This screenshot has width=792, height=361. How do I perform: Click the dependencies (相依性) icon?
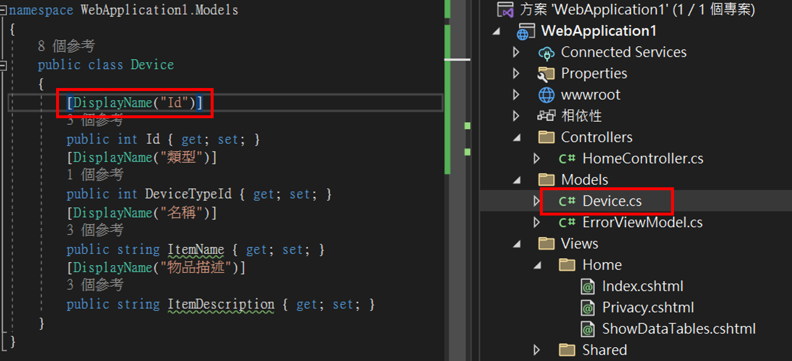point(546,116)
